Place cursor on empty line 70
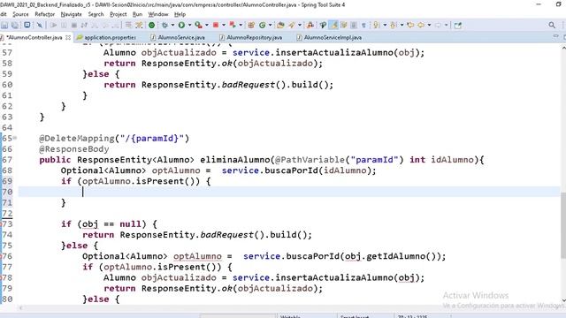Viewport: 566px width, 318px height. coord(289,192)
